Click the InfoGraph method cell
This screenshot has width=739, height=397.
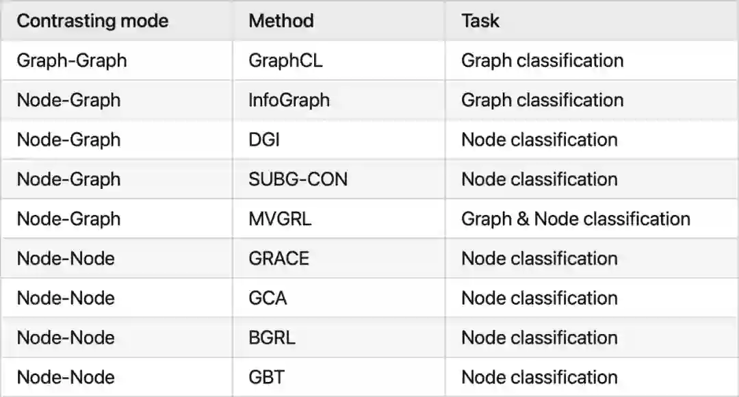click(289, 100)
